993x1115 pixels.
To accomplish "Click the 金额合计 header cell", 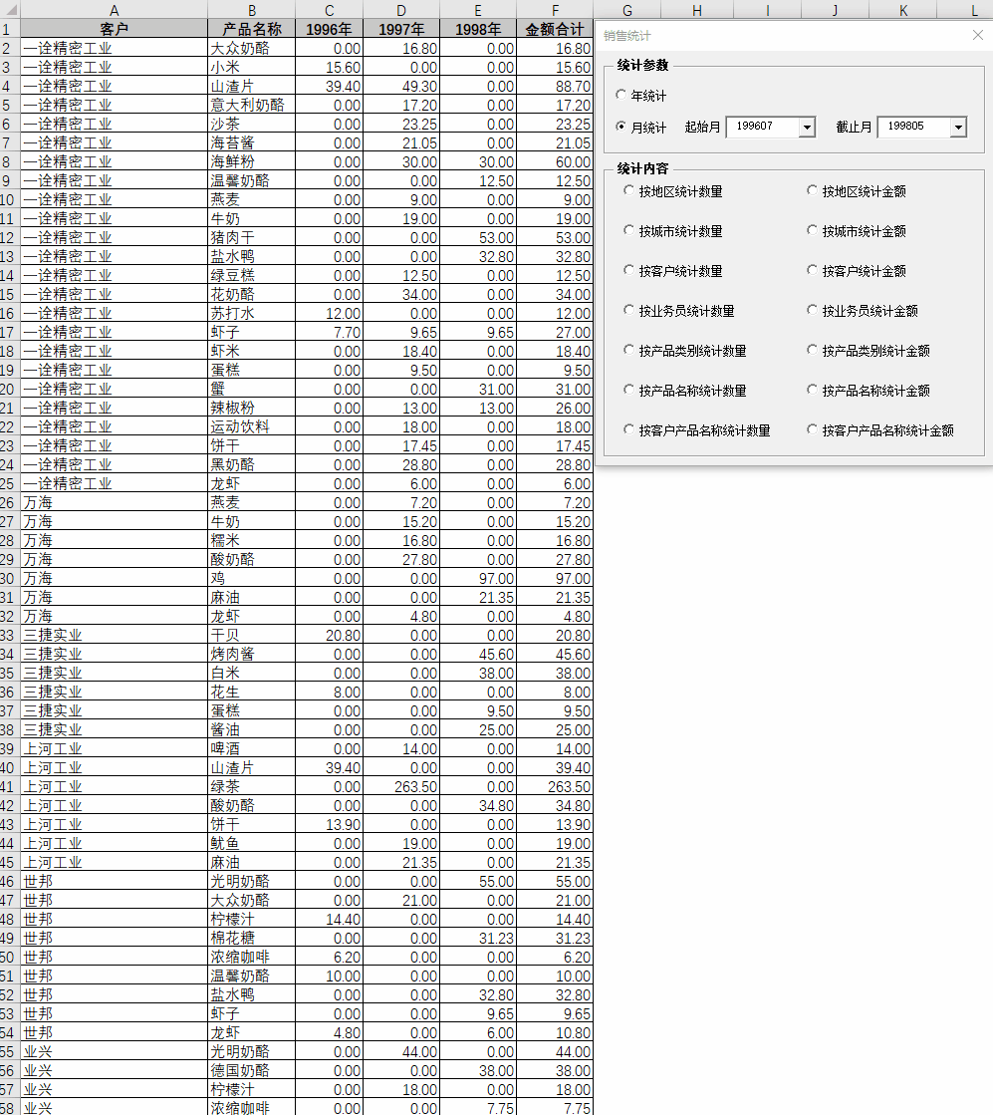I will point(555,29).
